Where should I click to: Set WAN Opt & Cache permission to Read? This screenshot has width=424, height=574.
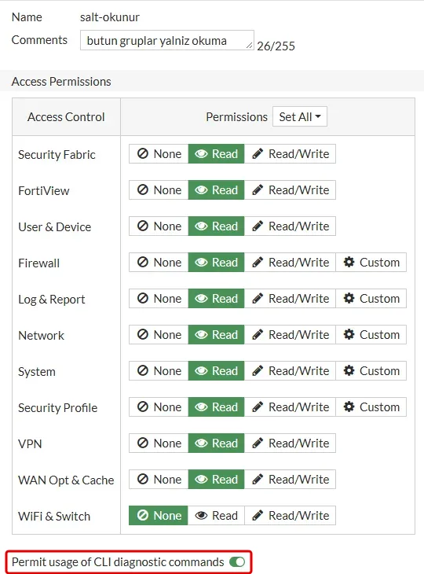point(217,479)
